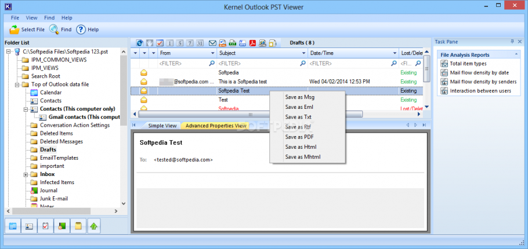
Task: Open the Notes yellow sticky shortcut button
Action: coord(78,226)
